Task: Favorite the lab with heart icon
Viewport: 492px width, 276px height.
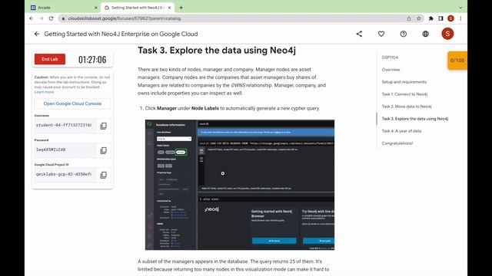Action: point(381,34)
